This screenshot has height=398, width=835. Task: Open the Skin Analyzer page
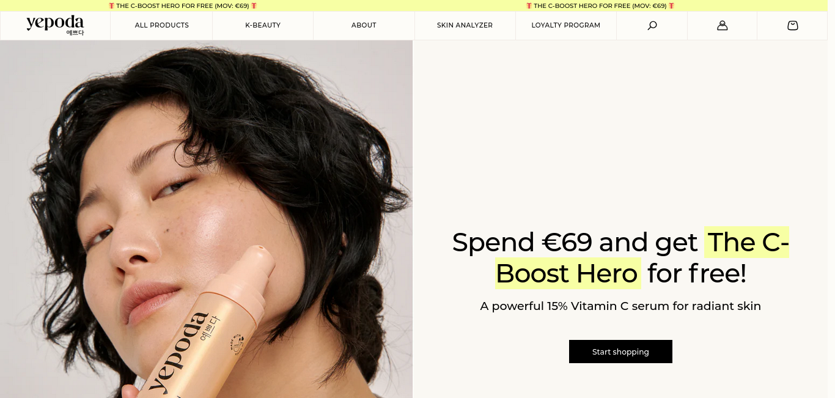click(x=465, y=26)
